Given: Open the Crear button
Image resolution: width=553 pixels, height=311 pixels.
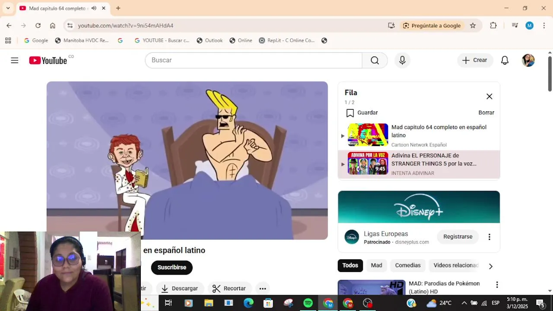Looking at the screenshot, I should [x=475, y=60].
